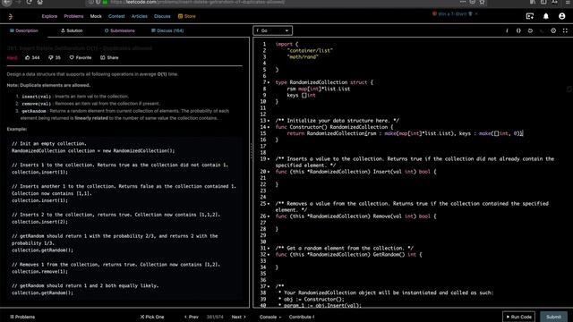Click the Submit button
573x322 pixels.
coord(553,317)
